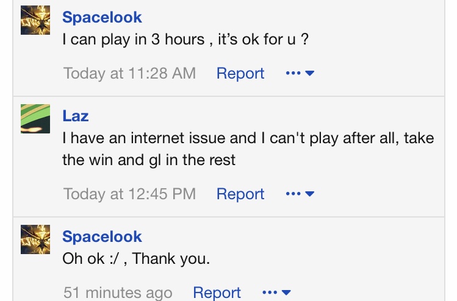The height and width of the screenshot is (301, 457).
Task: Click Laz's green striped avatar image
Action: [35, 119]
